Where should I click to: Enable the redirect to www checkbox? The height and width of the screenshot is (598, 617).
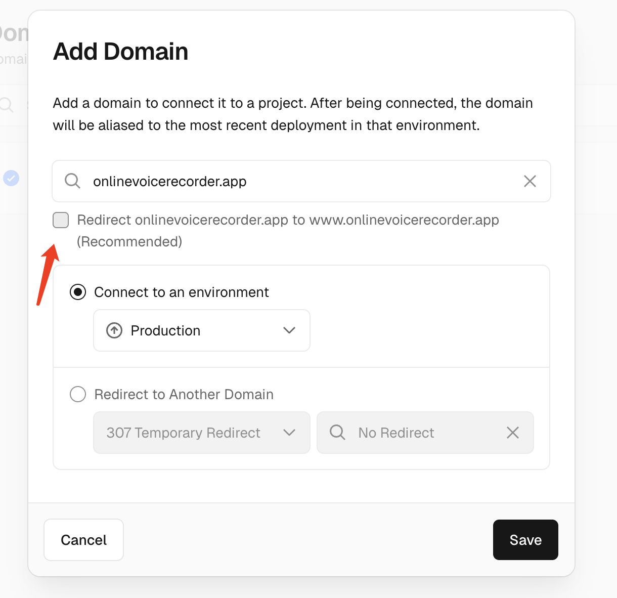click(x=61, y=220)
